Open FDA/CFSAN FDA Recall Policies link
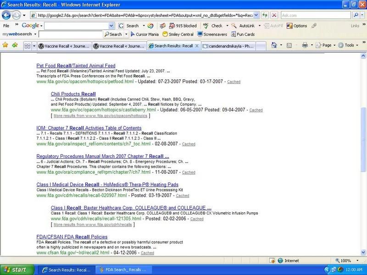The width and height of the screenshot is (367, 275). tap(72, 237)
